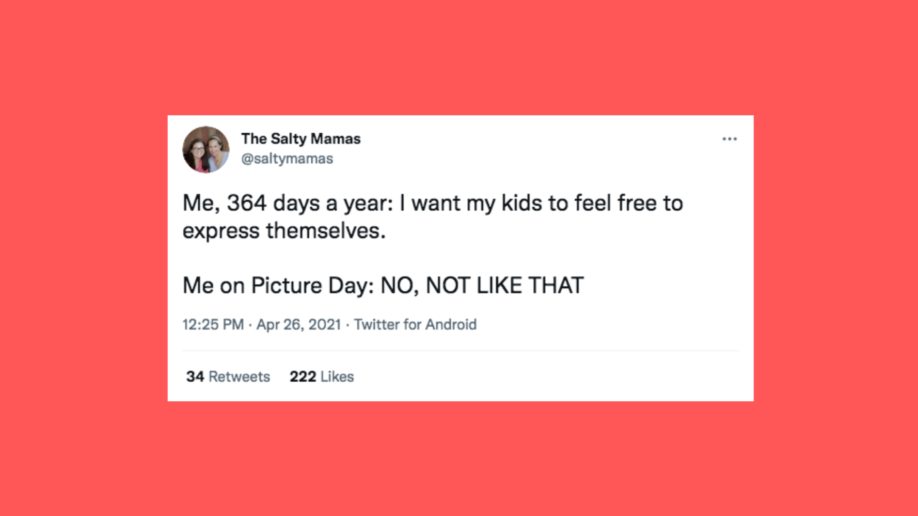
Task: Open the 12:25 PM timestamp link
Action: click(213, 324)
